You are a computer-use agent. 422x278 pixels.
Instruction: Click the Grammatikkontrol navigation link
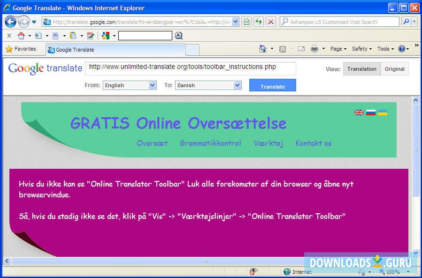tap(210, 143)
